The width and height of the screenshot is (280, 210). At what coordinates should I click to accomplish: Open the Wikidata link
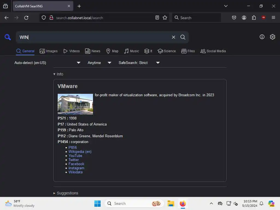tap(75, 172)
